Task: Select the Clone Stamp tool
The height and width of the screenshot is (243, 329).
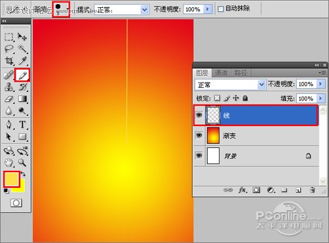Action: 9,87
